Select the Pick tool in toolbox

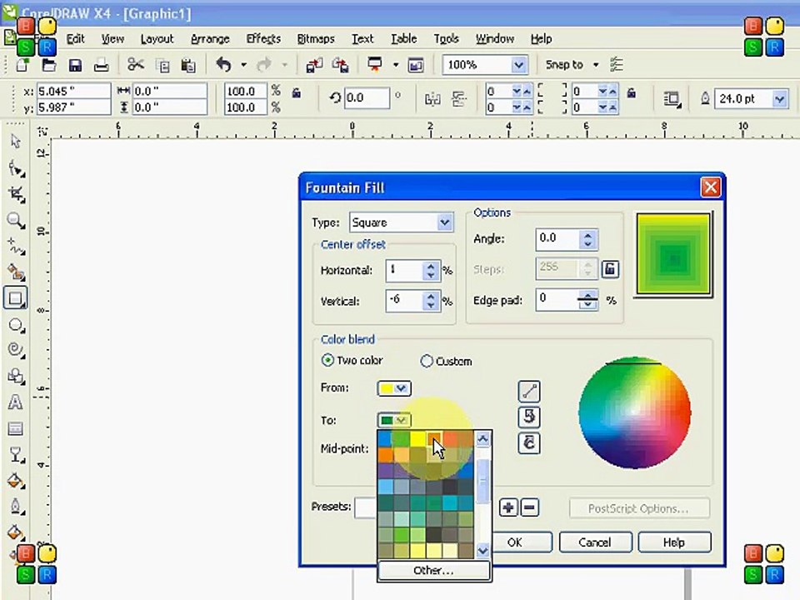(x=16, y=142)
